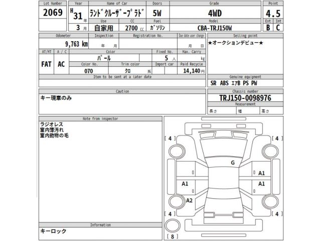The image size is (321, 241).
Task: Select inspector note 室内薄汚れ
Action: pos(52,130)
